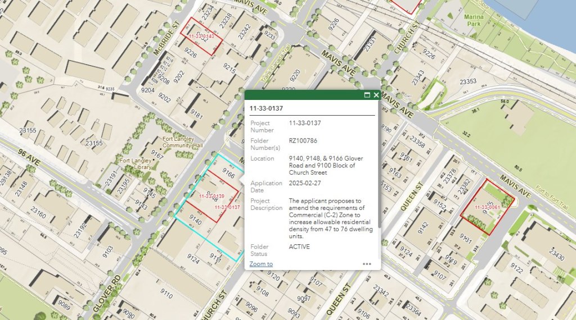This screenshot has height=320, width=576.
Task: Select project label 11-33-0061 on map
Action: tap(487, 207)
